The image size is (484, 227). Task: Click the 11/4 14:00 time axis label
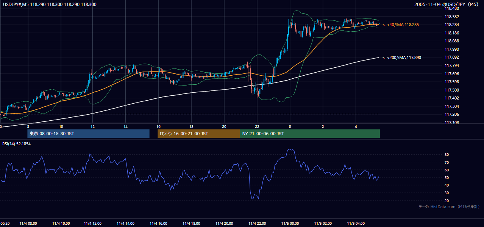point(126,224)
